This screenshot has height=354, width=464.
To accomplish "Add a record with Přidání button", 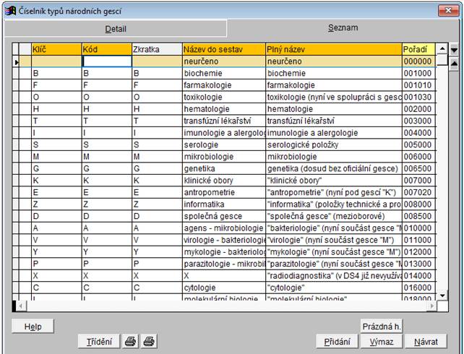I will click(338, 342).
